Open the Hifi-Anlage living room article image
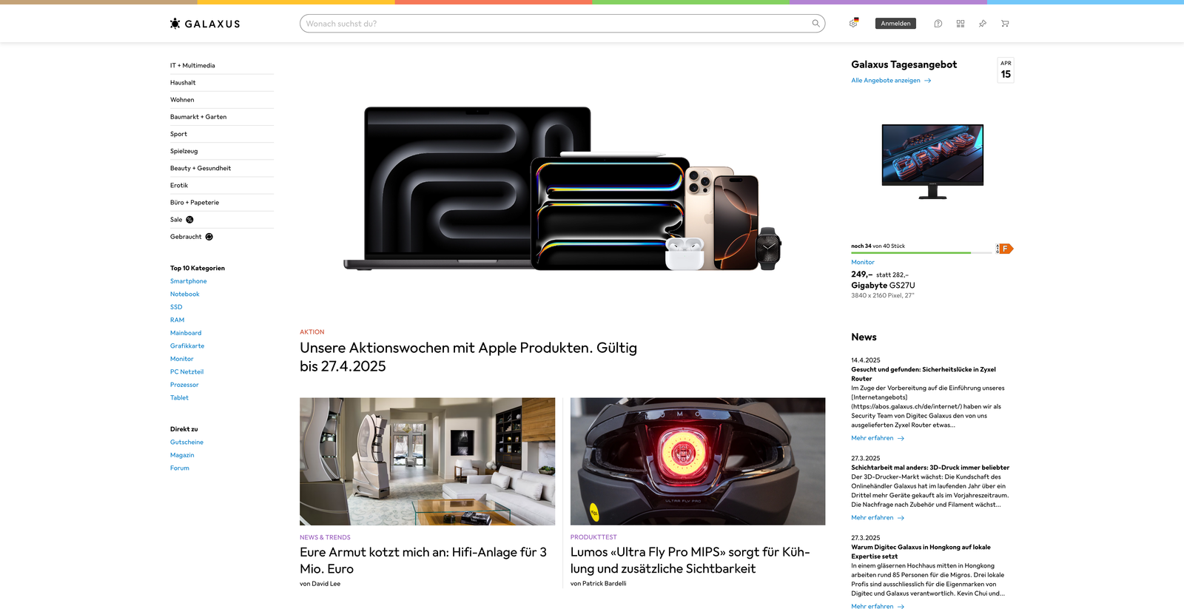The image size is (1184, 609). [427, 462]
